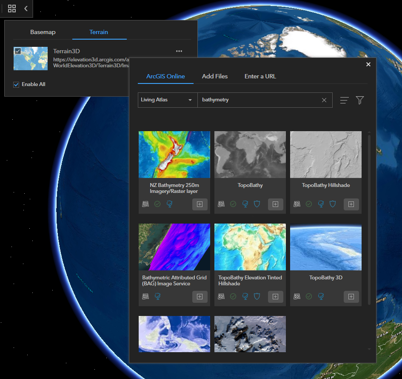Image resolution: width=402 pixels, height=379 pixels.
Task: Toggle the Enable All checkbox
Action: [x=16, y=84]
